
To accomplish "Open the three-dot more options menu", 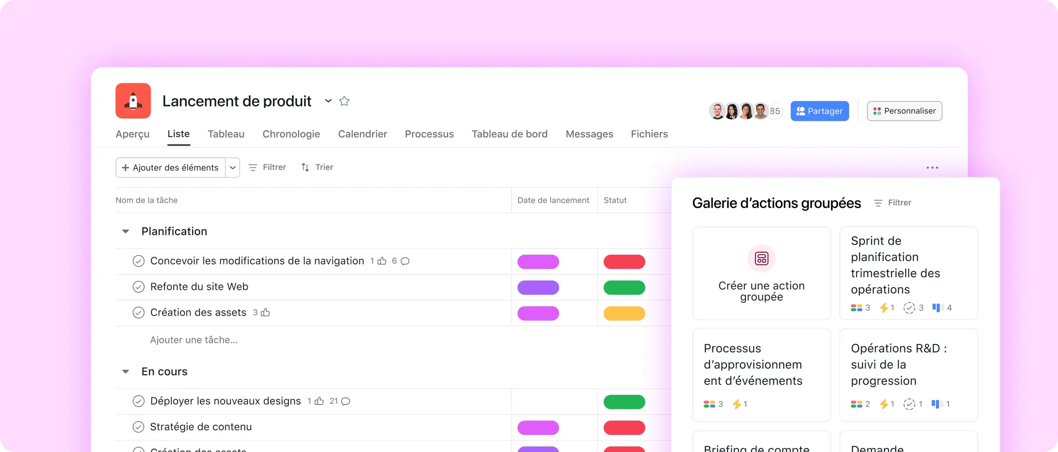I will [932, 168].
